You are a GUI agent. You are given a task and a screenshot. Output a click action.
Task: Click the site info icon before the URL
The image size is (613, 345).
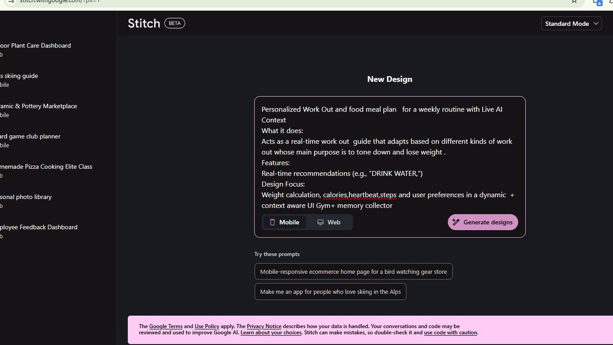(11, 2)
